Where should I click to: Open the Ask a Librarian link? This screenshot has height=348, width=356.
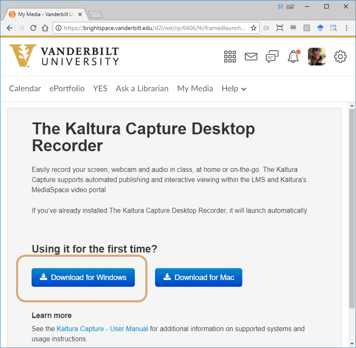click(142, 89)
